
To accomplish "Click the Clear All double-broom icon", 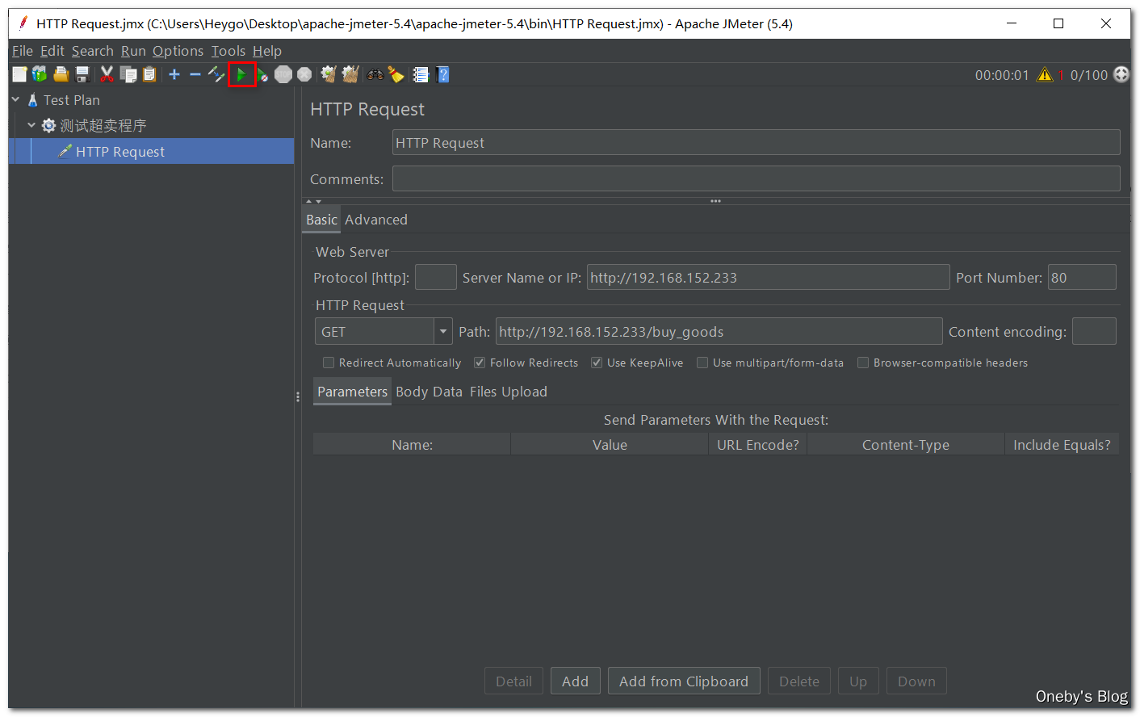I will 350,74.
